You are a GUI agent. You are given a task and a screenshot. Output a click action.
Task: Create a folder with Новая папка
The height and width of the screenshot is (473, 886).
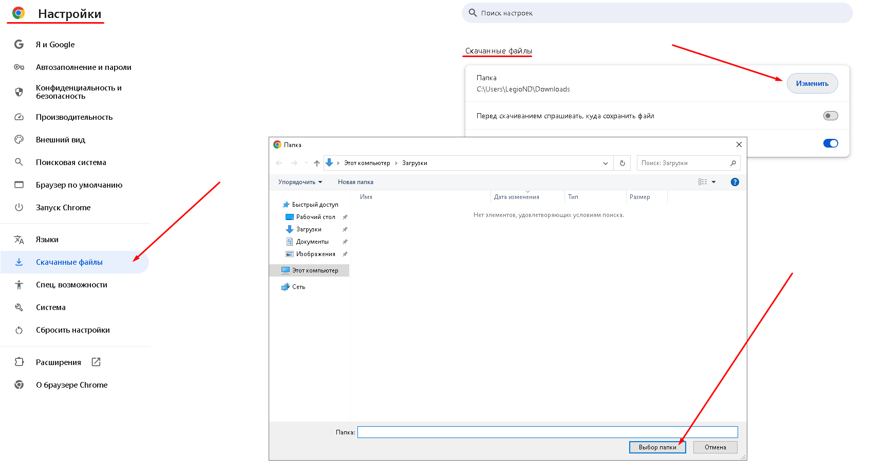pyautogui.click(x=355, y=182)
